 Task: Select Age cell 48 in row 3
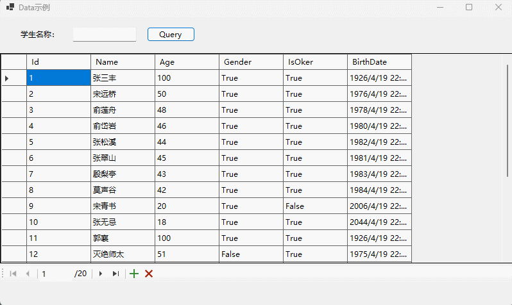coord(187,110)
